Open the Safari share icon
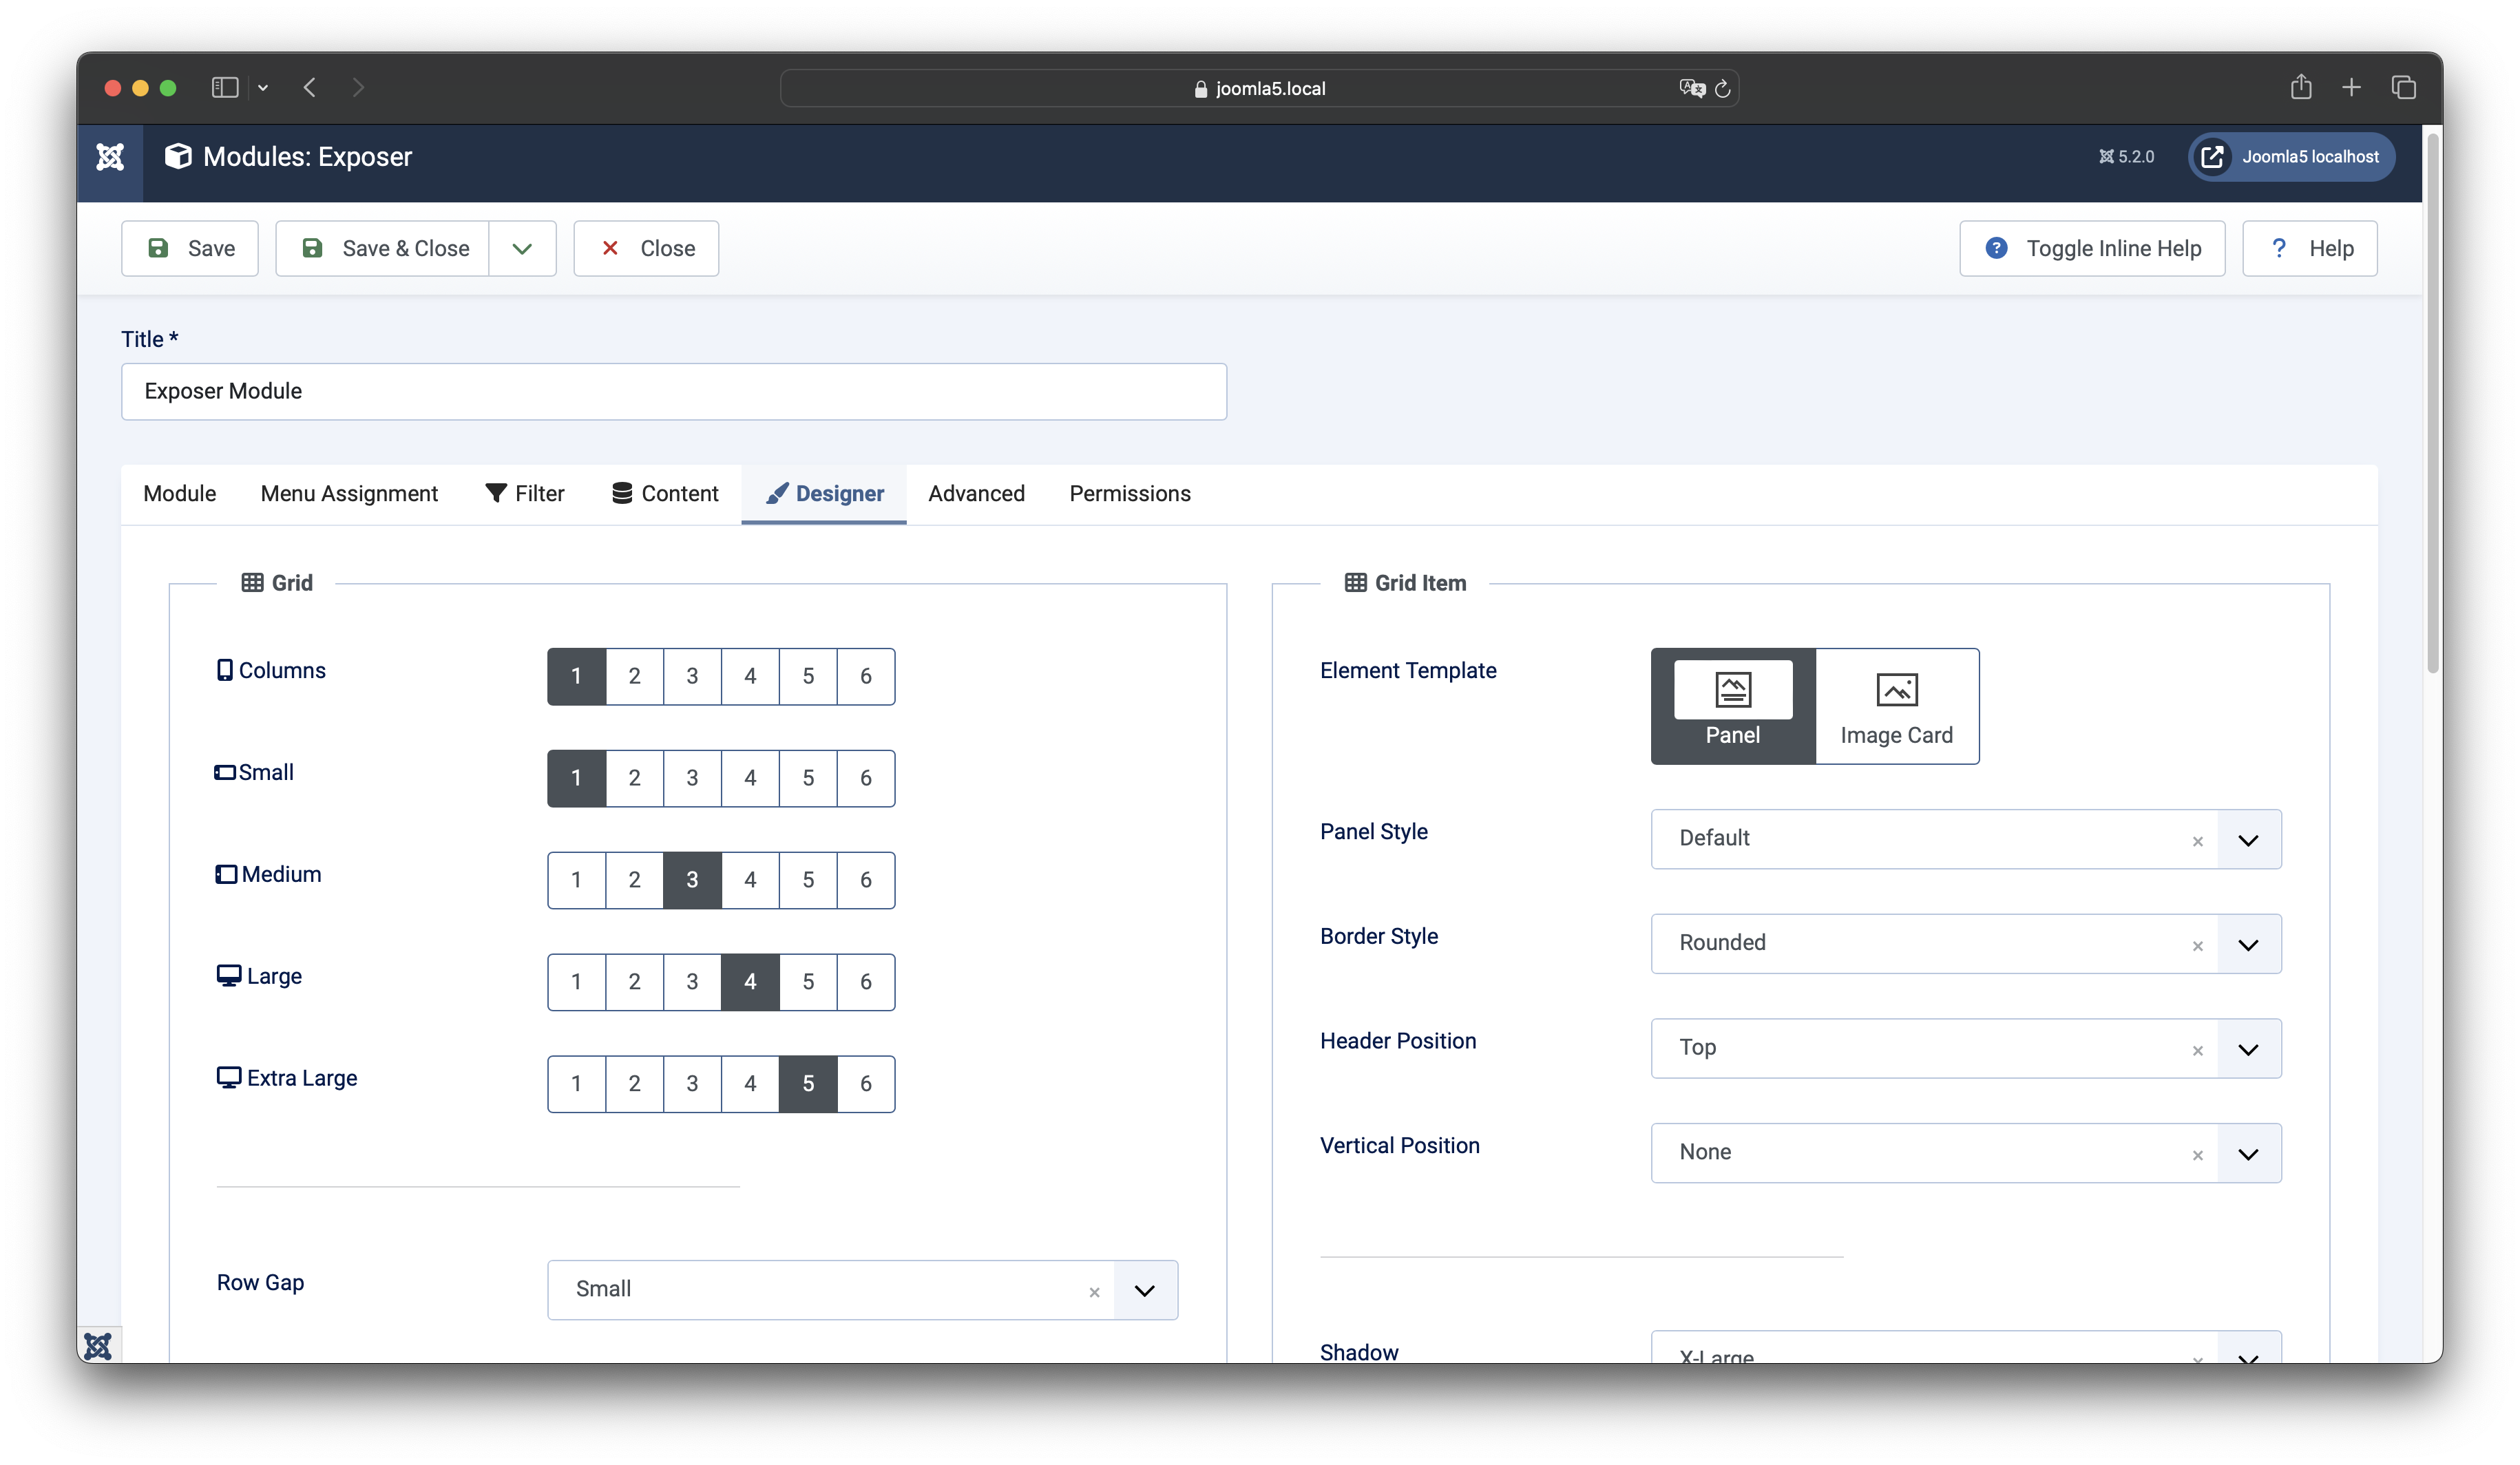Image resolution: width=2520 pixels, height=1465 pixels. pyautogui.click(x=2301, y=87)
